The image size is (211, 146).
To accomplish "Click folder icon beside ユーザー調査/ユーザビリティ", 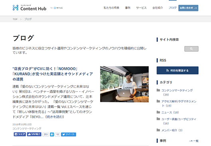I will click(x=158, y=119).
